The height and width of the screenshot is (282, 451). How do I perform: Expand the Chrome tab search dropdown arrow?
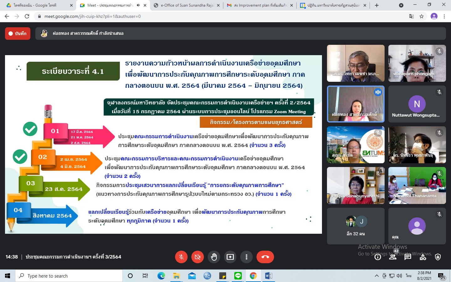[401, 5]
